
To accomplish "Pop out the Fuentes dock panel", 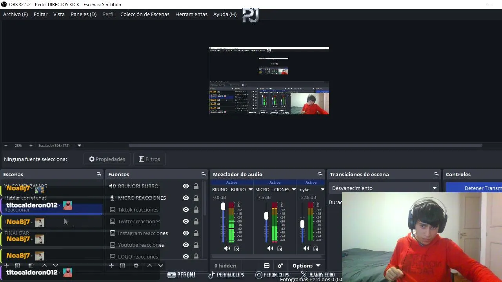I will click(x=204, y=174).
